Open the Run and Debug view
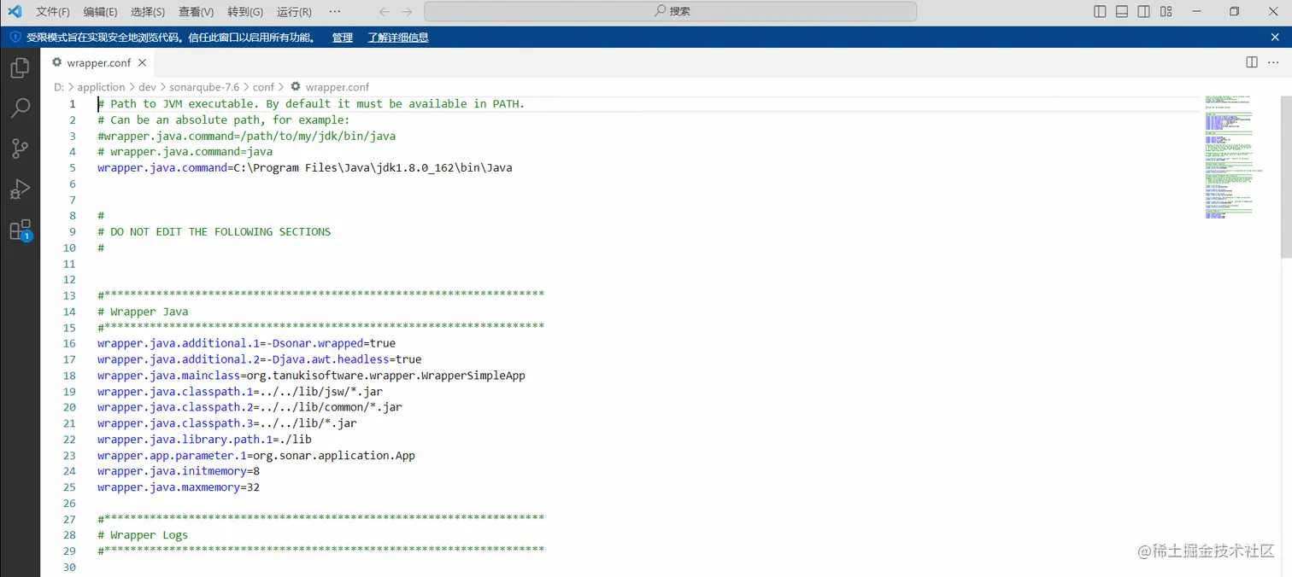The width and height of the screenshot is (1292, 577). [21, 189]
